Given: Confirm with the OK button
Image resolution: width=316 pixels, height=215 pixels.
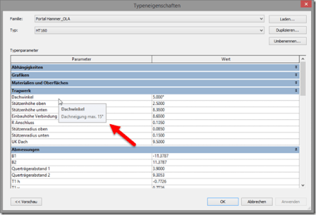Looking at the screenshot, I should (x=223, y=202).
